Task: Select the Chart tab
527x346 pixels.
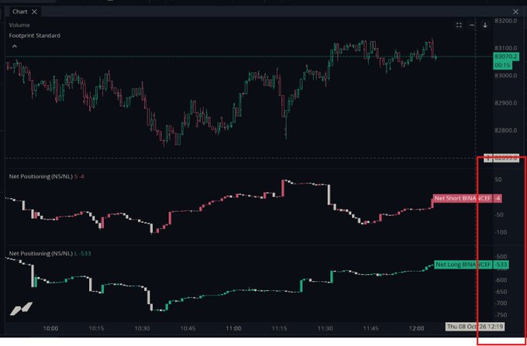Action: click(x=20, y=12)
